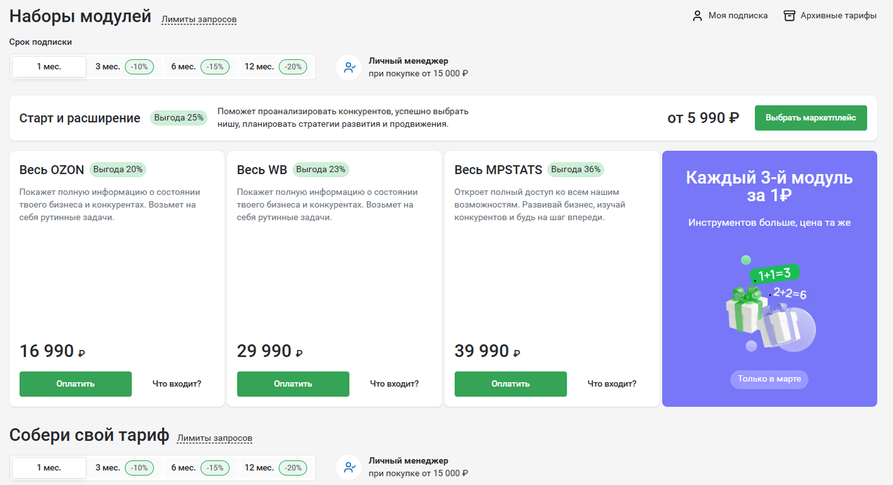Click the 29 990 ₽ price
Image resolution: width=893 pixels, height=485 pixels.
[x=270, y=351]
